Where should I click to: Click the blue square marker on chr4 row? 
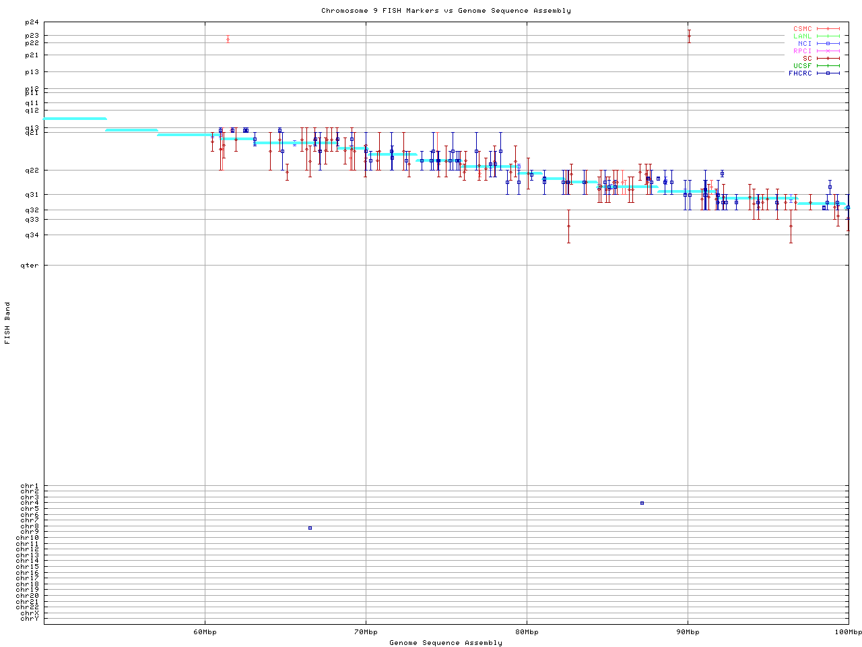click(x=642, y=503)
